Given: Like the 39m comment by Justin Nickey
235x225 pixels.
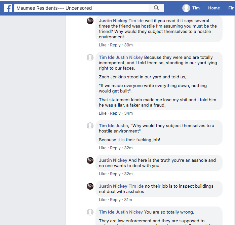Looking at the screenshot, I should click(x=103, y=45).
